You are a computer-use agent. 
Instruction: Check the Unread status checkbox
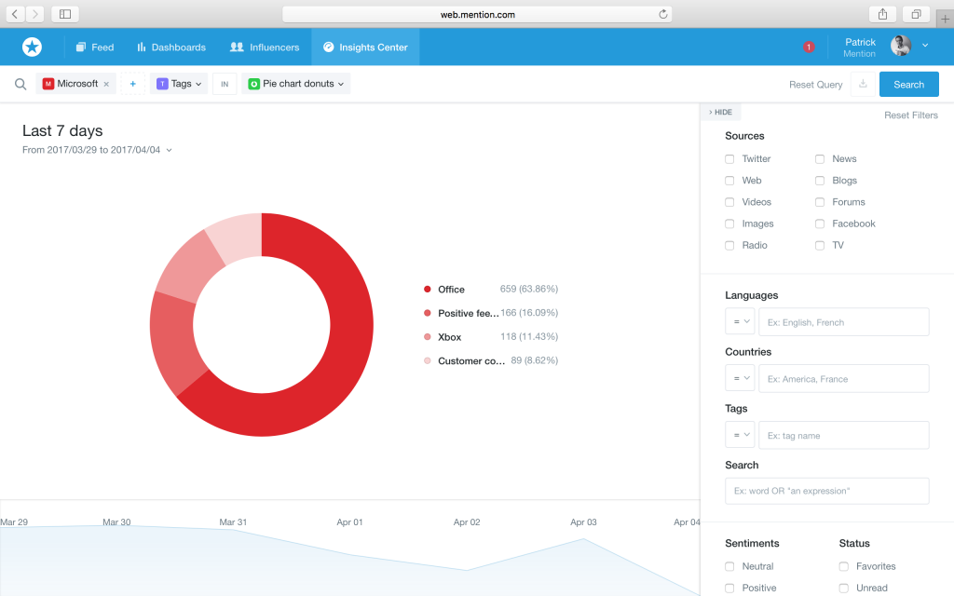(843, 589)
